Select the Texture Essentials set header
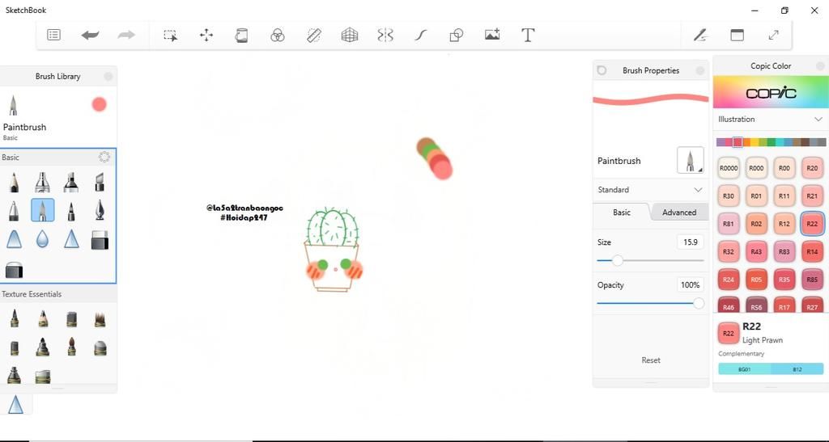The image size is (829, 442). (x=58, y=294)
